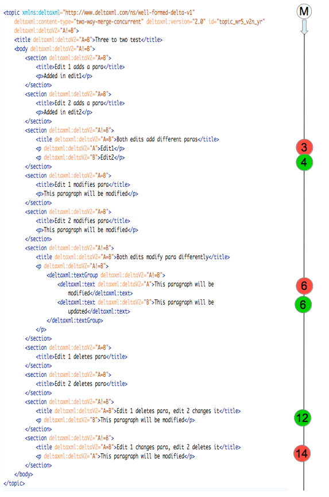Image resolution: width=329 pixels, height=497 pixels.
Task: Select the green circle numbered 12
Action: (303, 418)
